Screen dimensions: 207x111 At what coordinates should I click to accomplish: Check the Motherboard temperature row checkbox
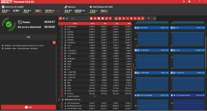coord(62,27)
